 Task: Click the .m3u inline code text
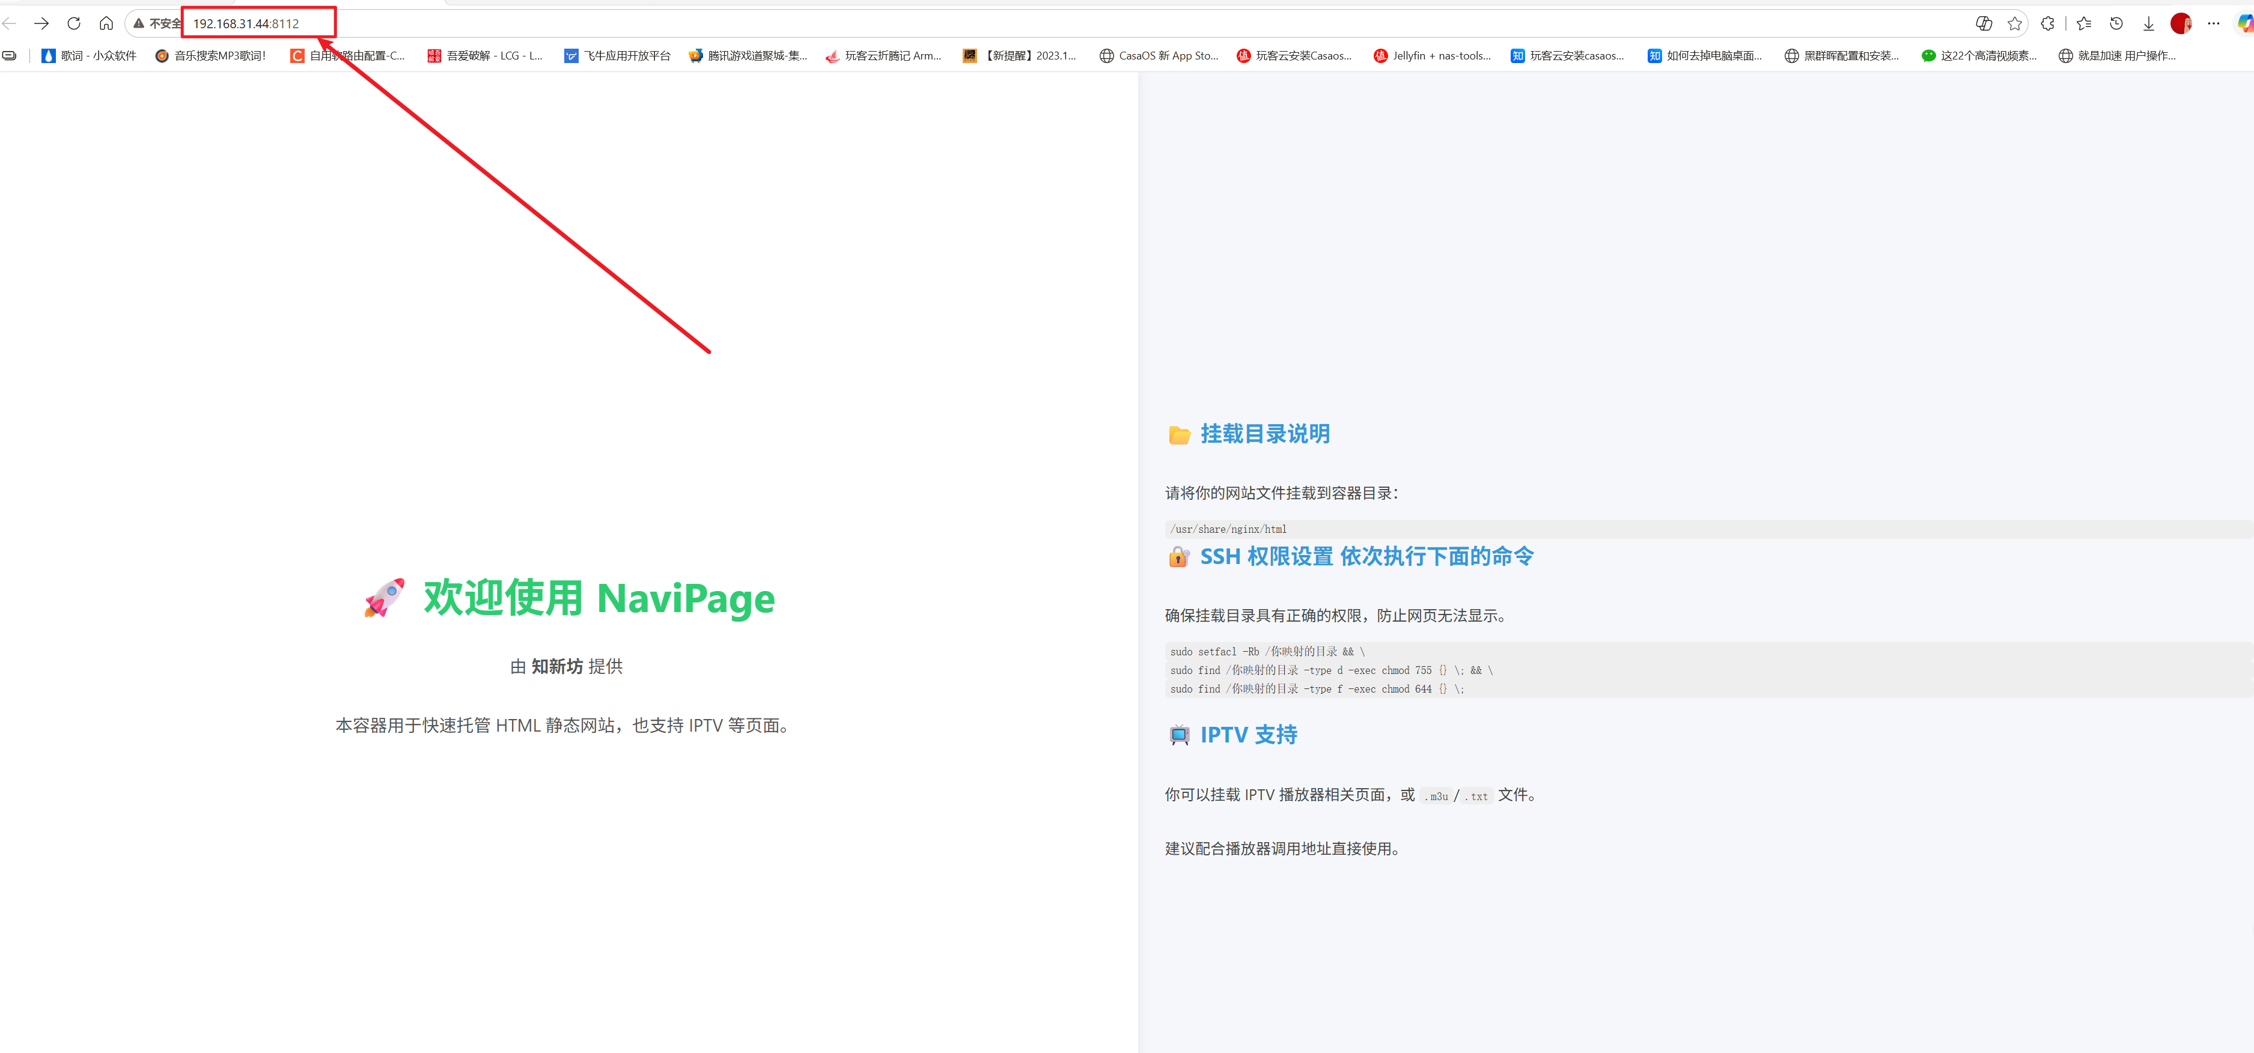tap(1436, 796)
